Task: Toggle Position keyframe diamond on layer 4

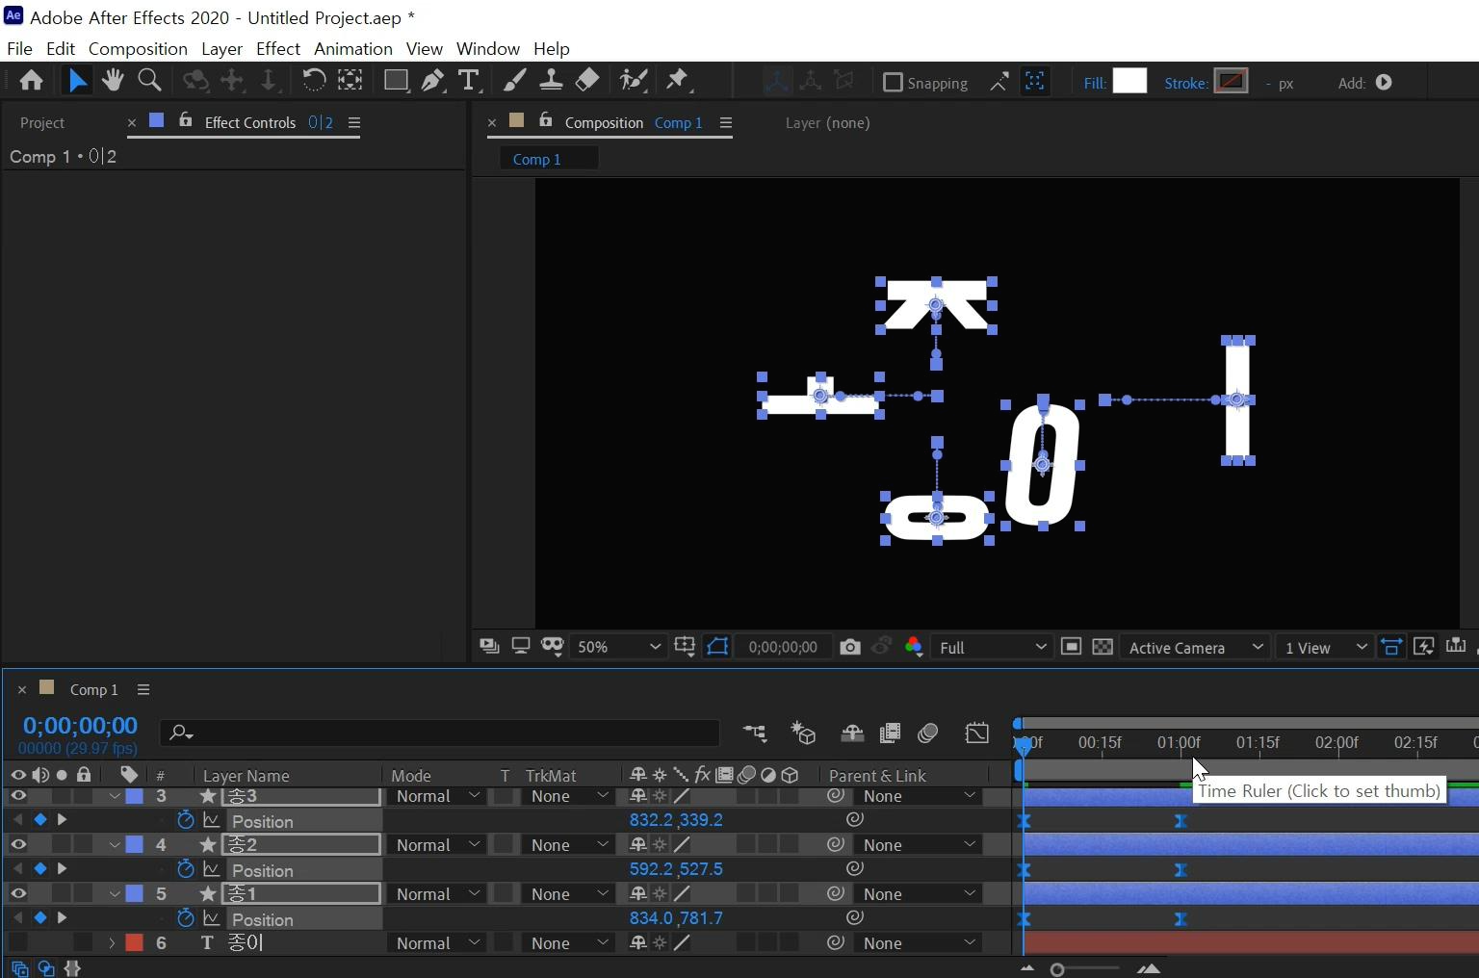Action: click(x=39, y=869)
